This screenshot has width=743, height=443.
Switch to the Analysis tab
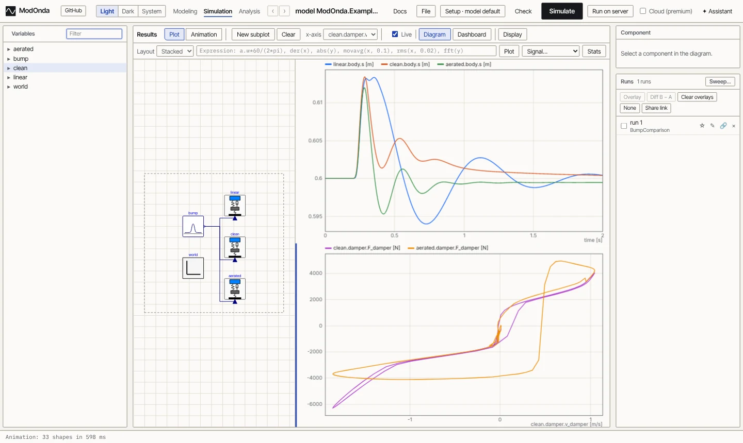point(249,11)
